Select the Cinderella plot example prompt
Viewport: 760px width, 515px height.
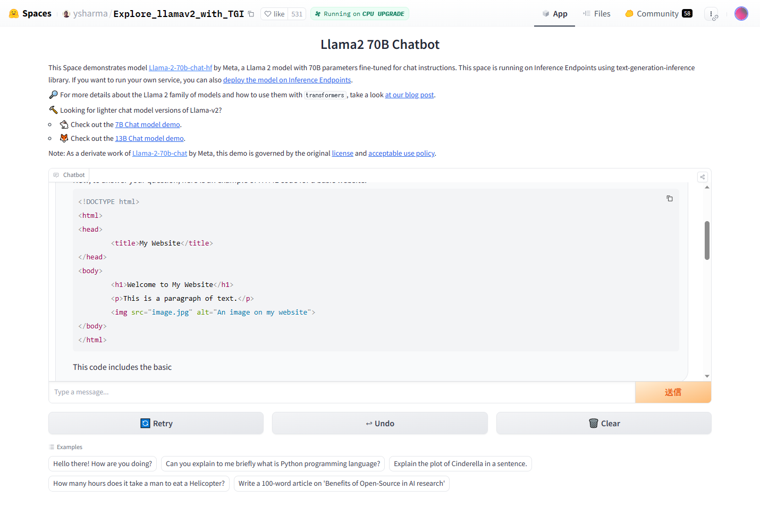[460, 463]
